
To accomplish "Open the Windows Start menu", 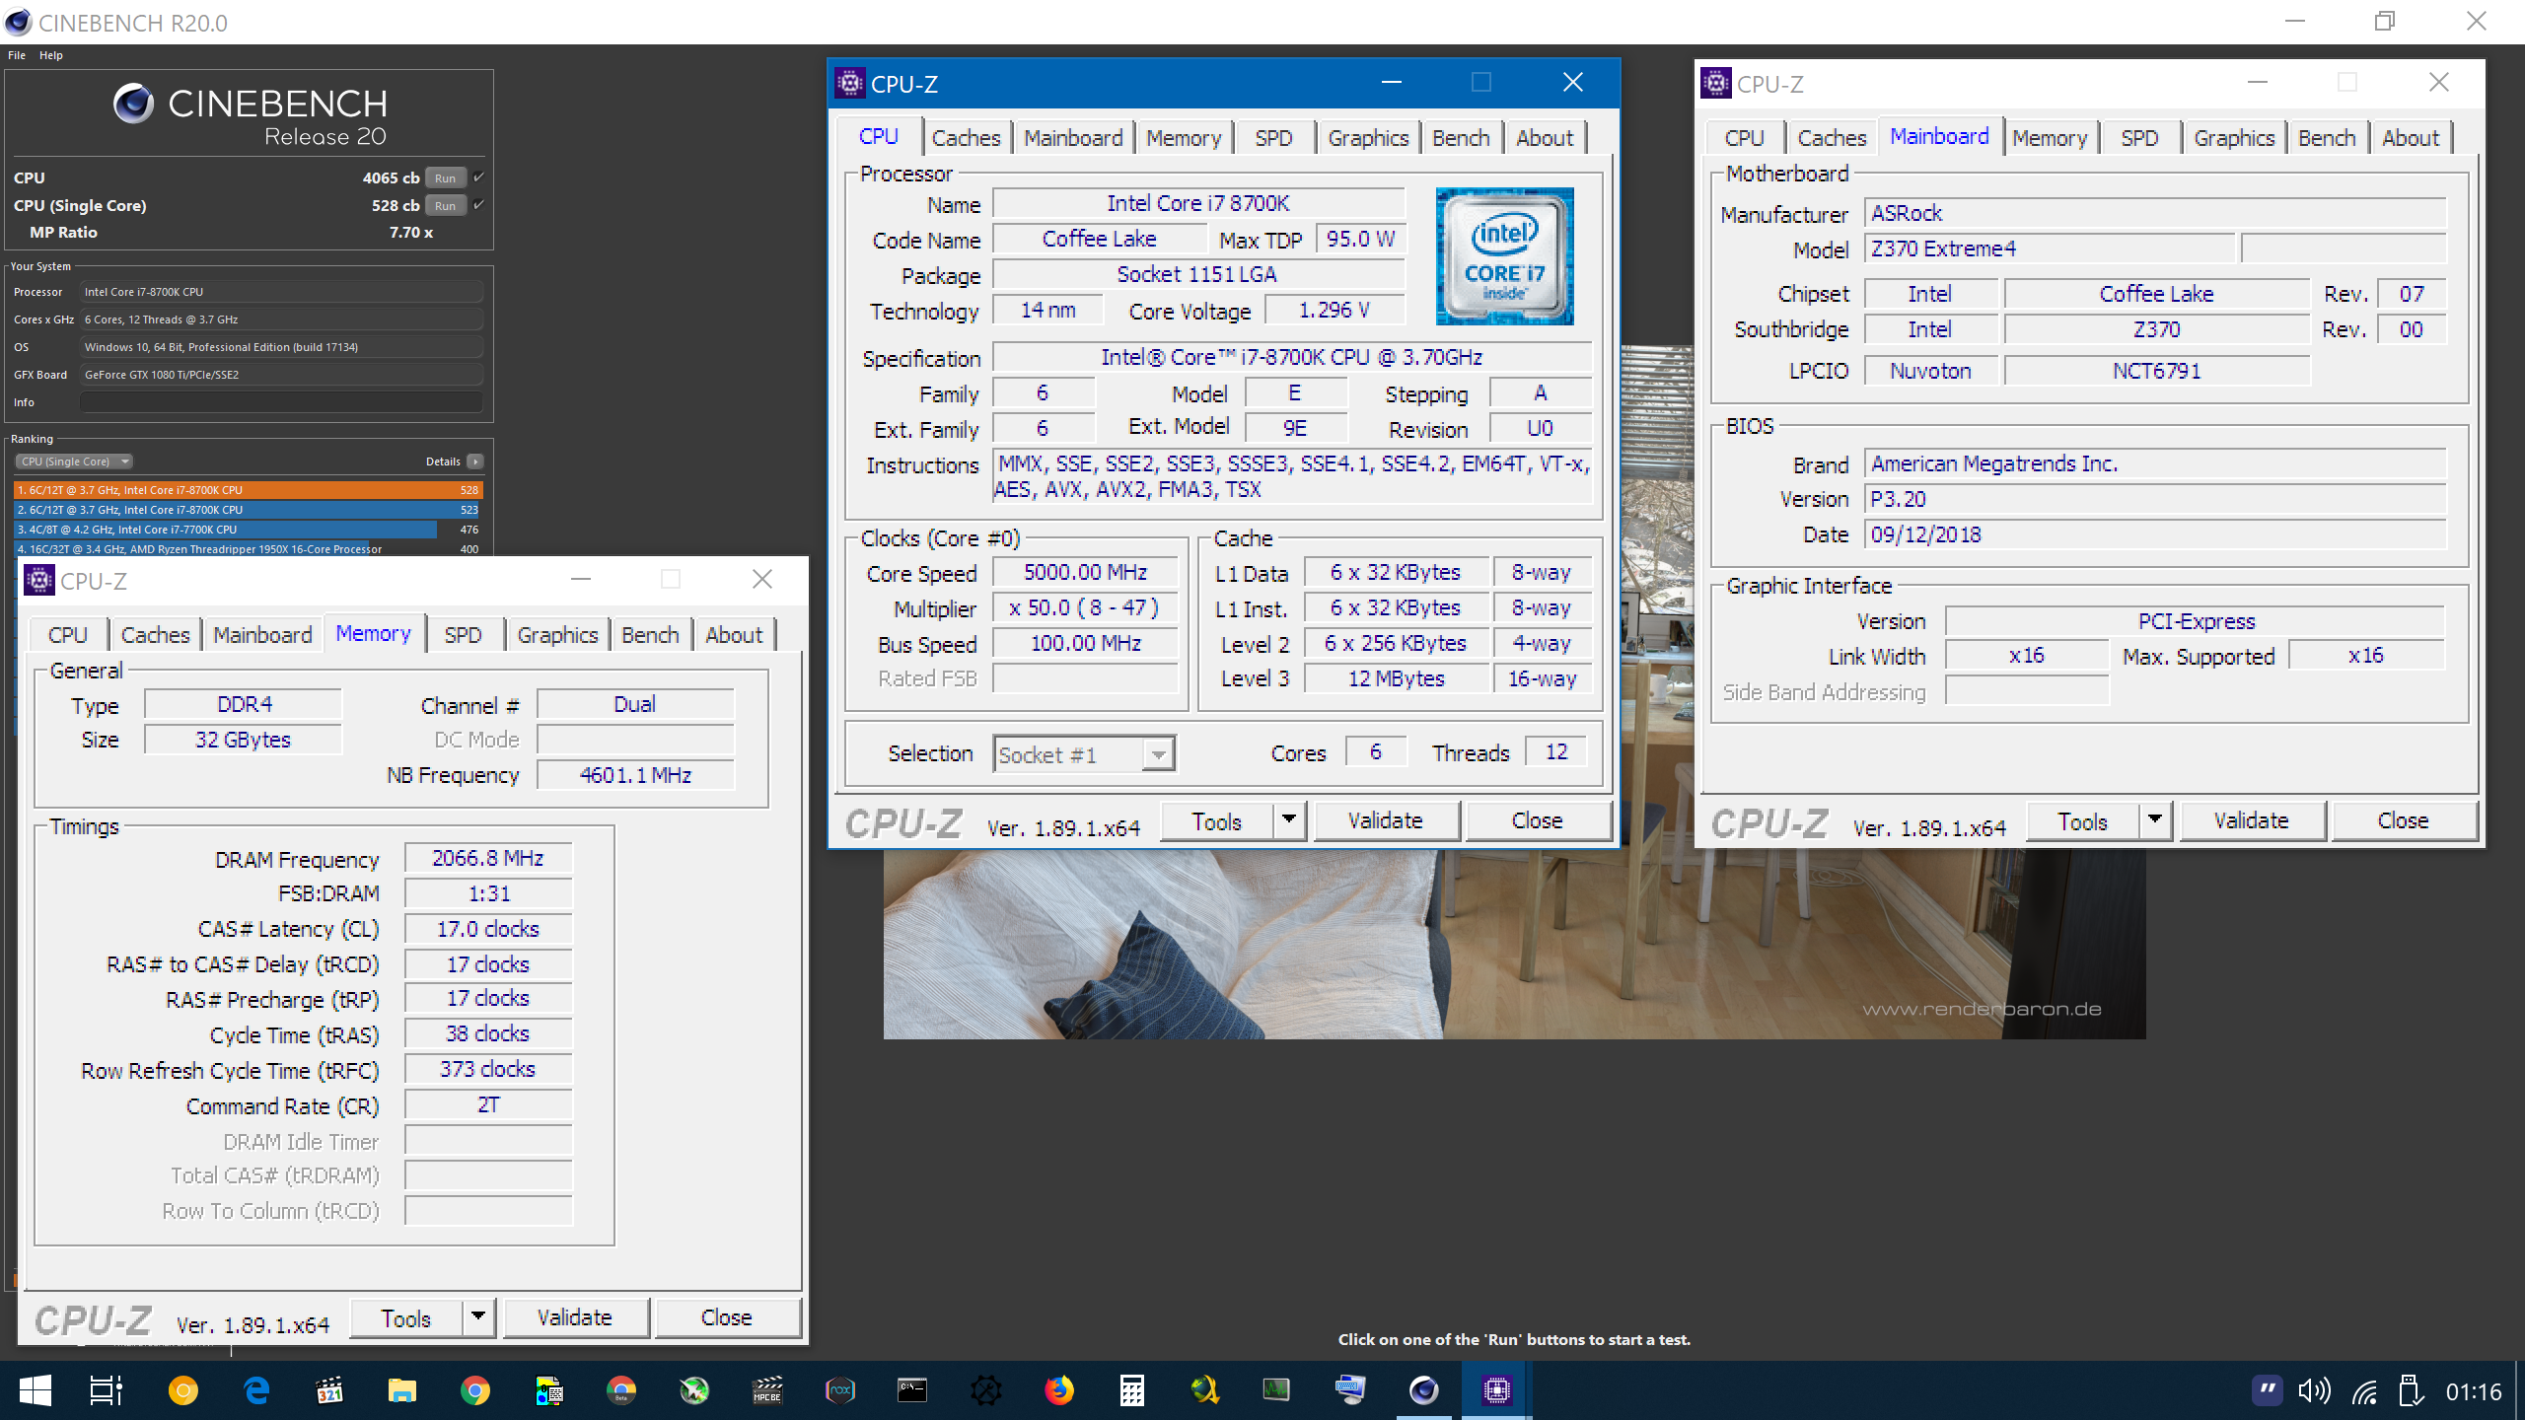I will (36, 1390).
